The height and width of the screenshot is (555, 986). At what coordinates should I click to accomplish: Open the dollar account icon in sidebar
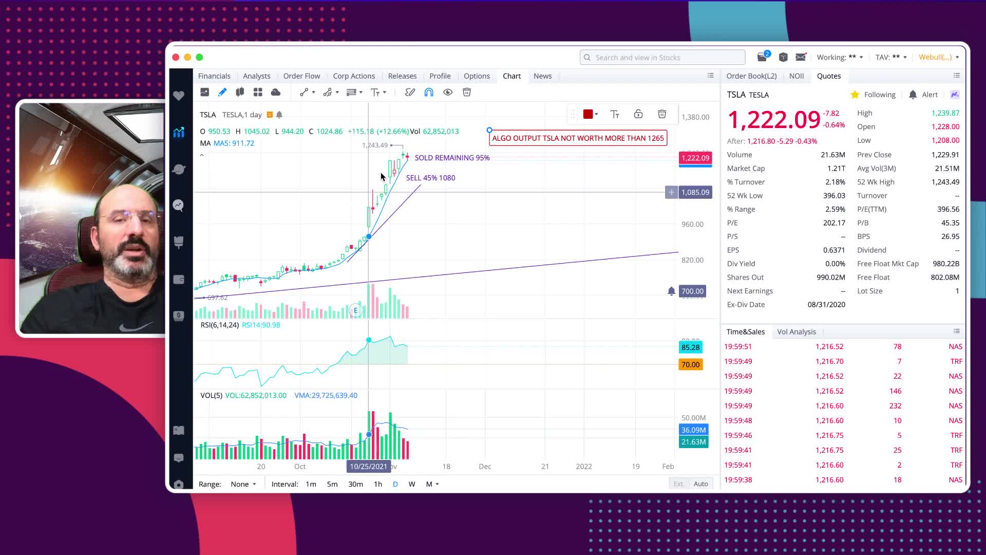click(x=179, y=316)
